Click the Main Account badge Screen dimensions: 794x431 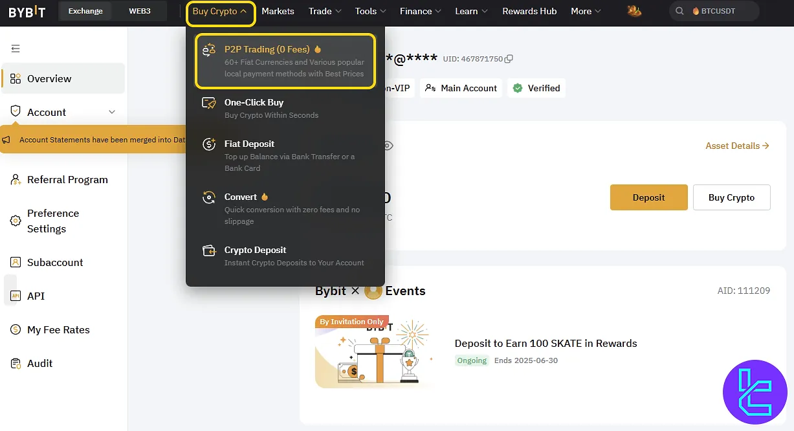(x=461, y=88)
